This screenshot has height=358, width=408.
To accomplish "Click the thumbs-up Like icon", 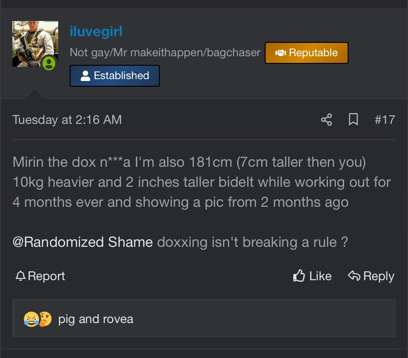I will 299,276.
